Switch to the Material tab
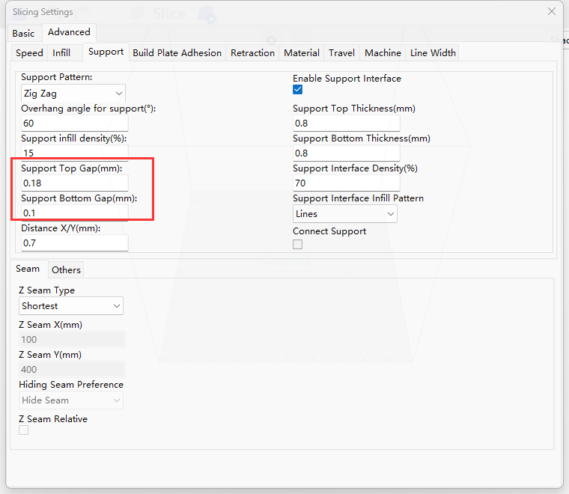 [302, 53]
